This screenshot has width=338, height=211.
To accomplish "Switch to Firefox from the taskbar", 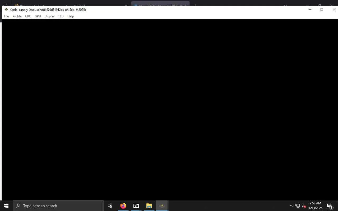I will point(123,206).
